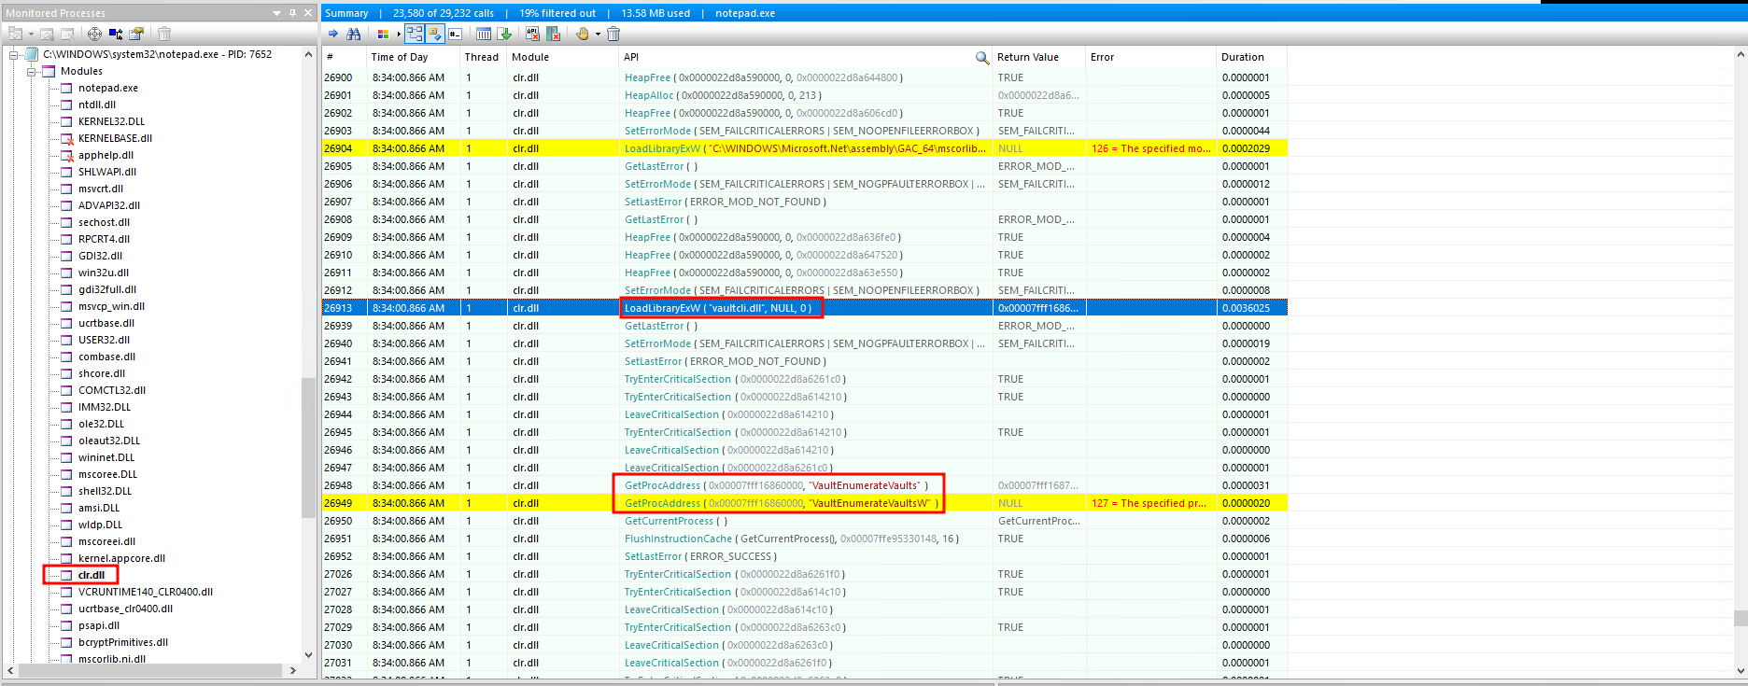Click the hook process icon in Monitored Processes toolbar
Viewport: 1748px width, 686px height.
pos(15,34)
